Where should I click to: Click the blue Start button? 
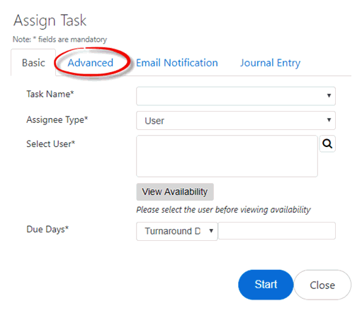266,285
